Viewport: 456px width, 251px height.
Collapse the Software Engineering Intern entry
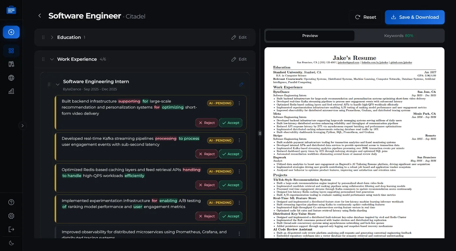point(58,84)
